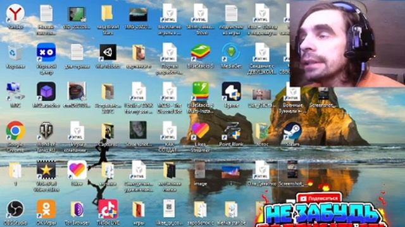Select the VID 2022 video file thumbnail
This screenshot has width=405, height=227.
[x=77, y=15]
